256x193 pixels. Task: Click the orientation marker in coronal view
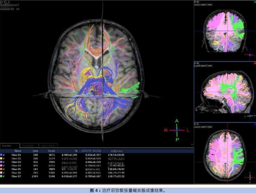[250, 55]
